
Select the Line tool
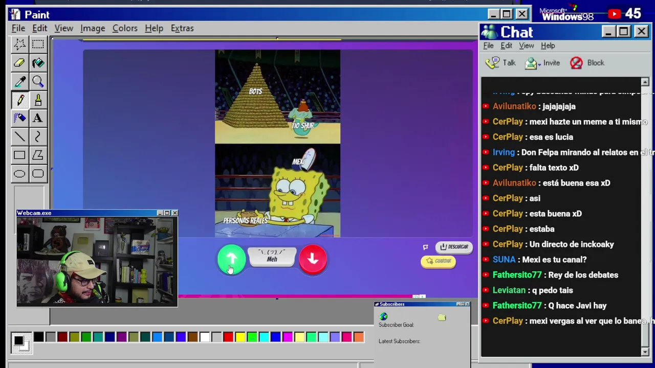click(19, 136)
